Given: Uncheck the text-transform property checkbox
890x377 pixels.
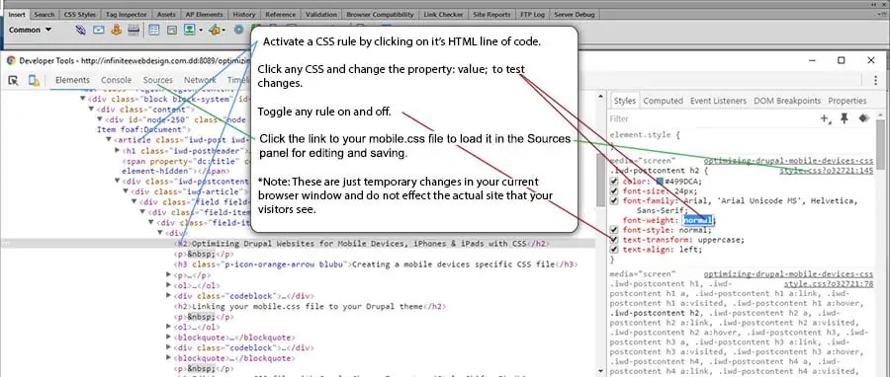Looking at the screenshot, I should 613,240.
